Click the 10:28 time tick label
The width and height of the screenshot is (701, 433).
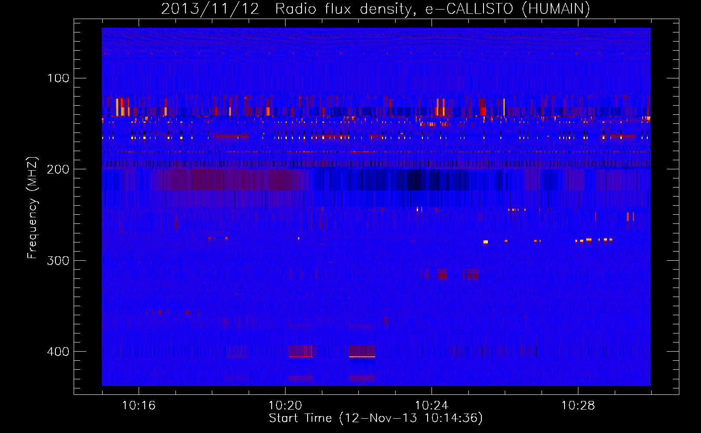(x=578, y=406)
